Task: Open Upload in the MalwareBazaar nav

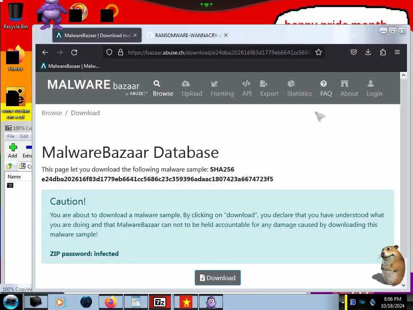Action: pyautogui.click(x=192, y=88)
